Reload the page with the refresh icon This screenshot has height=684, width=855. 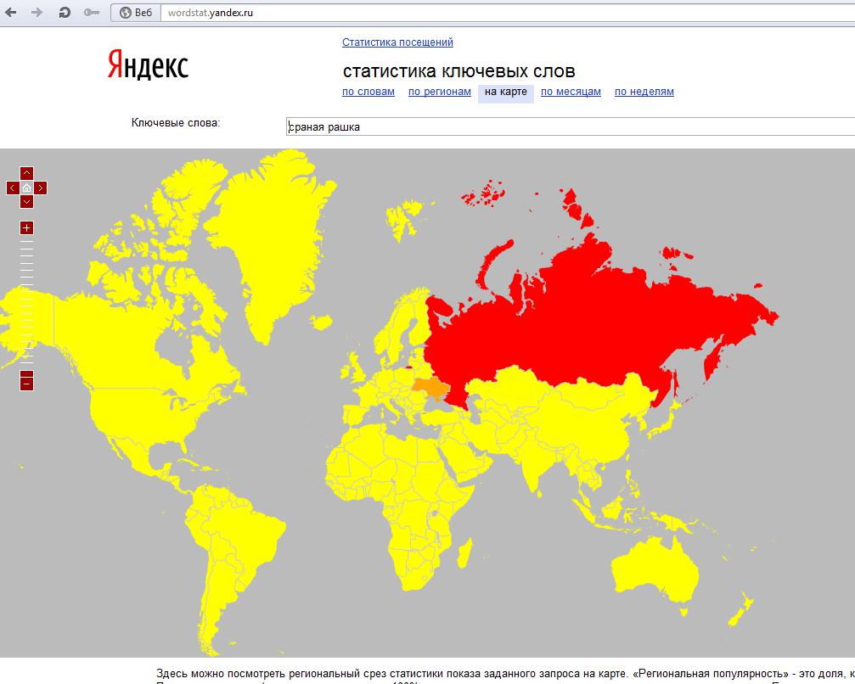click(65, 12)
